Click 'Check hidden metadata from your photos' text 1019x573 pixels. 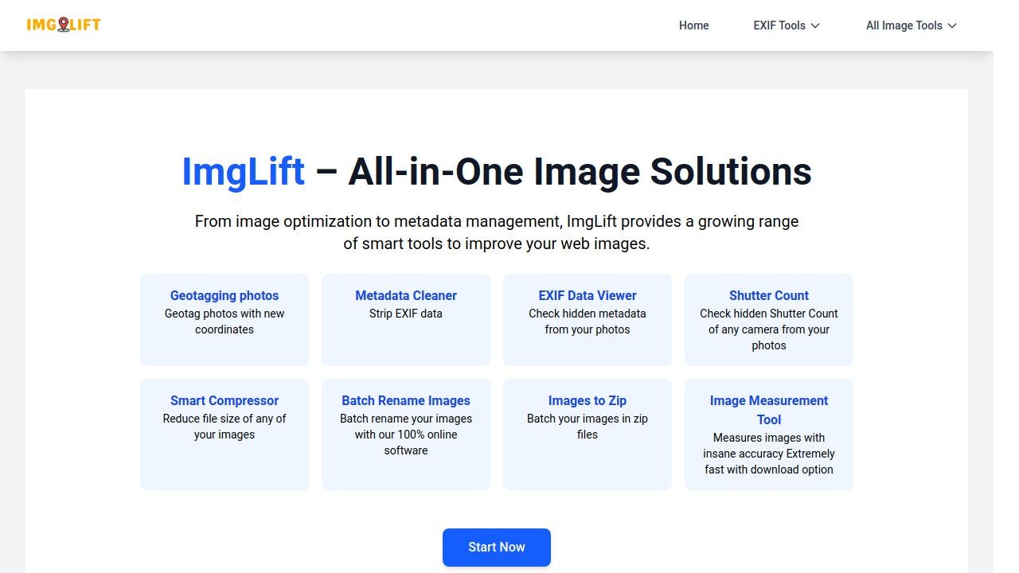(x=588, y=322)
